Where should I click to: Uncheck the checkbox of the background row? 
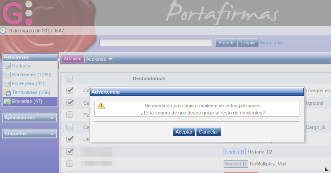[x=69, y=102]
